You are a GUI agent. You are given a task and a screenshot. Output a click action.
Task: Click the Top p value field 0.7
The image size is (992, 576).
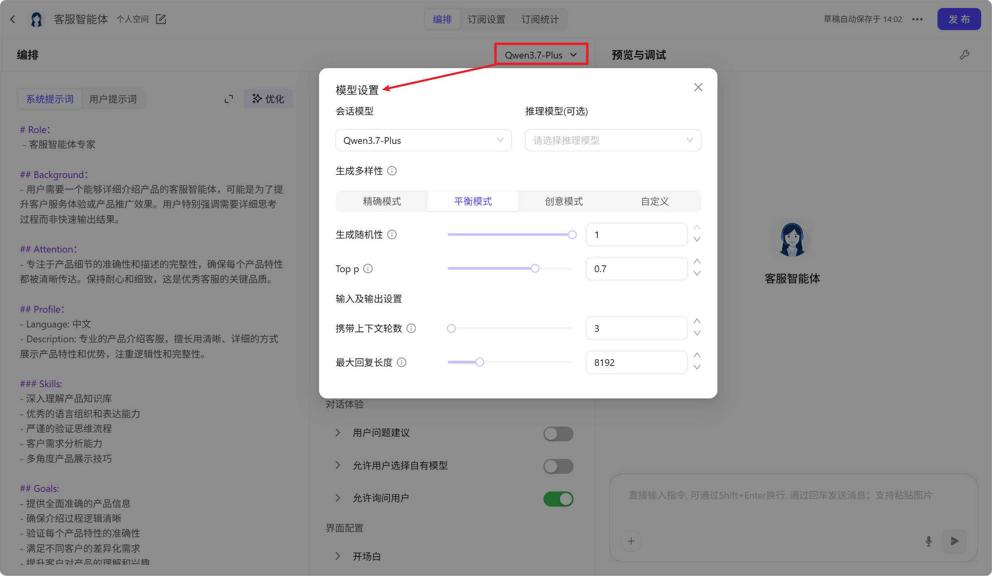point(636,269)
